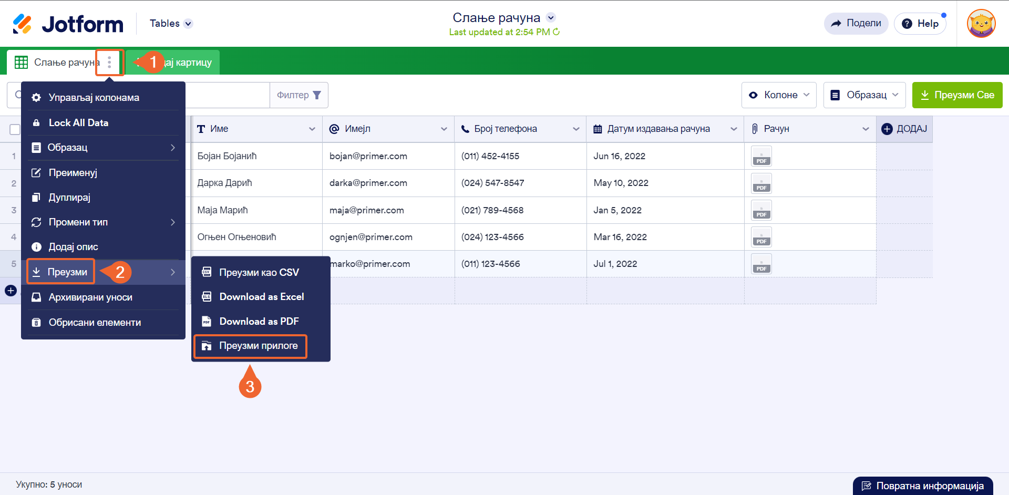
Task: Click the green Преузми Све button
Action: coord(957,95)
